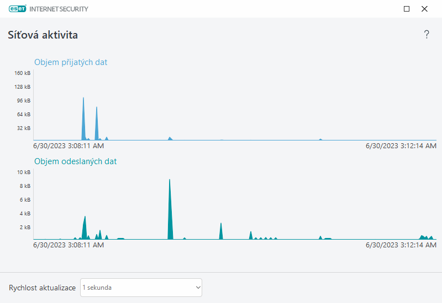Maximize the ESET window

pyautogui.click(x=407, y=9)
